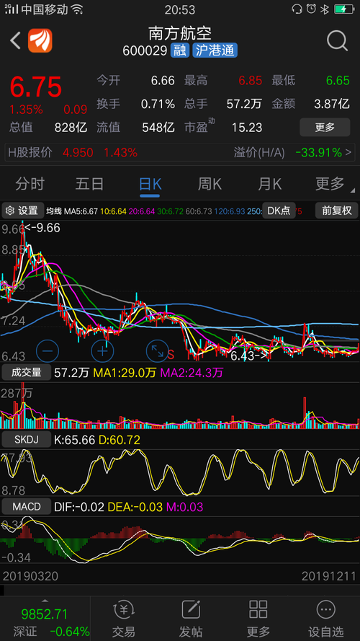
Task: Switch to the 分时 tab
Action: pyautogui.click(x=30, y=184)
